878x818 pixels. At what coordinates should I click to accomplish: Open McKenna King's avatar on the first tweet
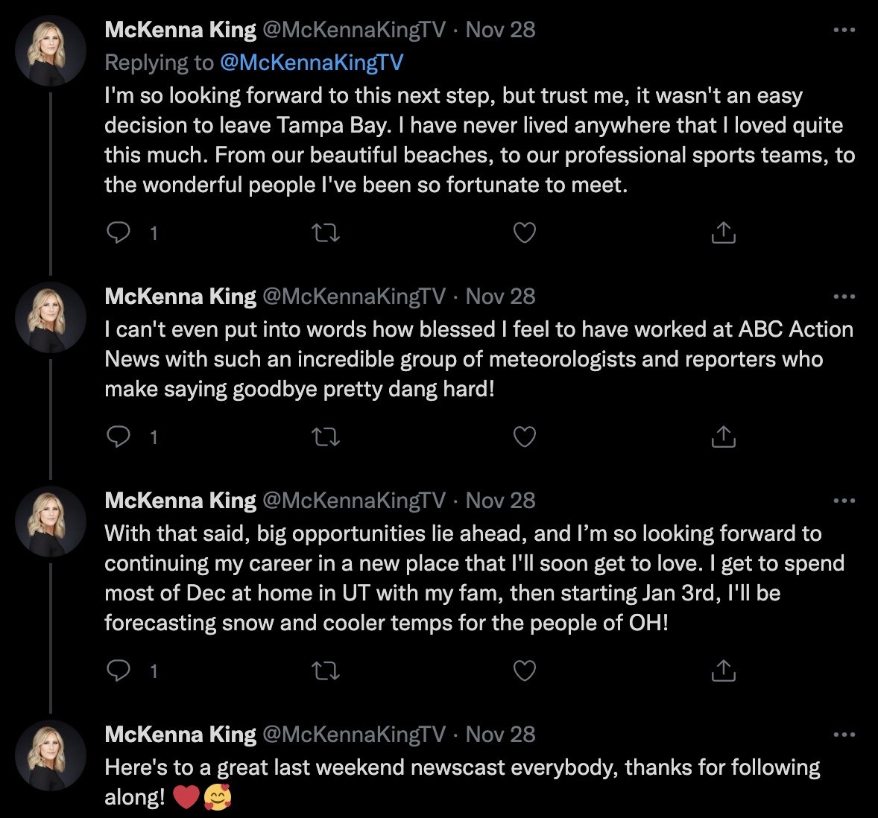(51, 51)
